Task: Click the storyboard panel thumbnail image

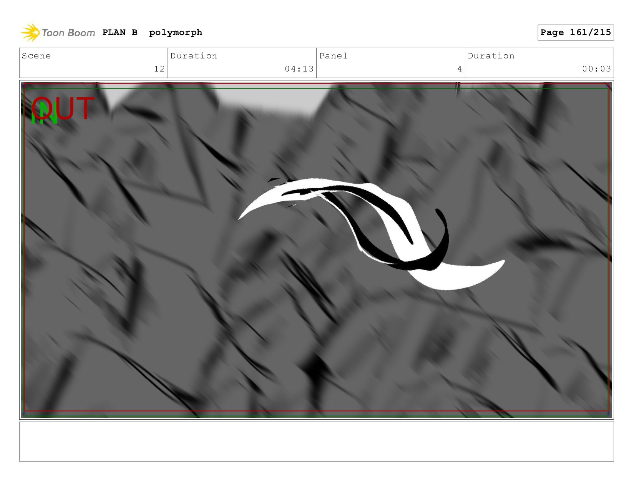Action: click(x=316, y=250)
